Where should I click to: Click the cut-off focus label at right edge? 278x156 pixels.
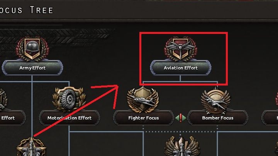pos(270,117)
